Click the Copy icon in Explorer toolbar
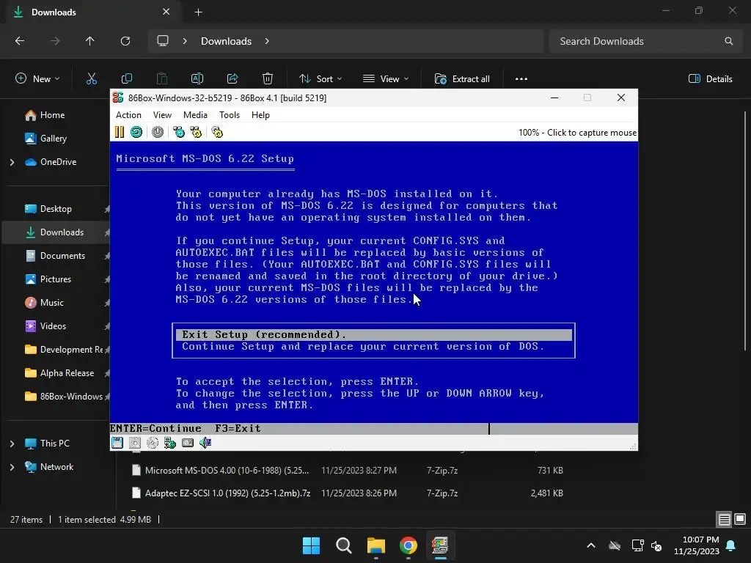 [x=127, y=79]
